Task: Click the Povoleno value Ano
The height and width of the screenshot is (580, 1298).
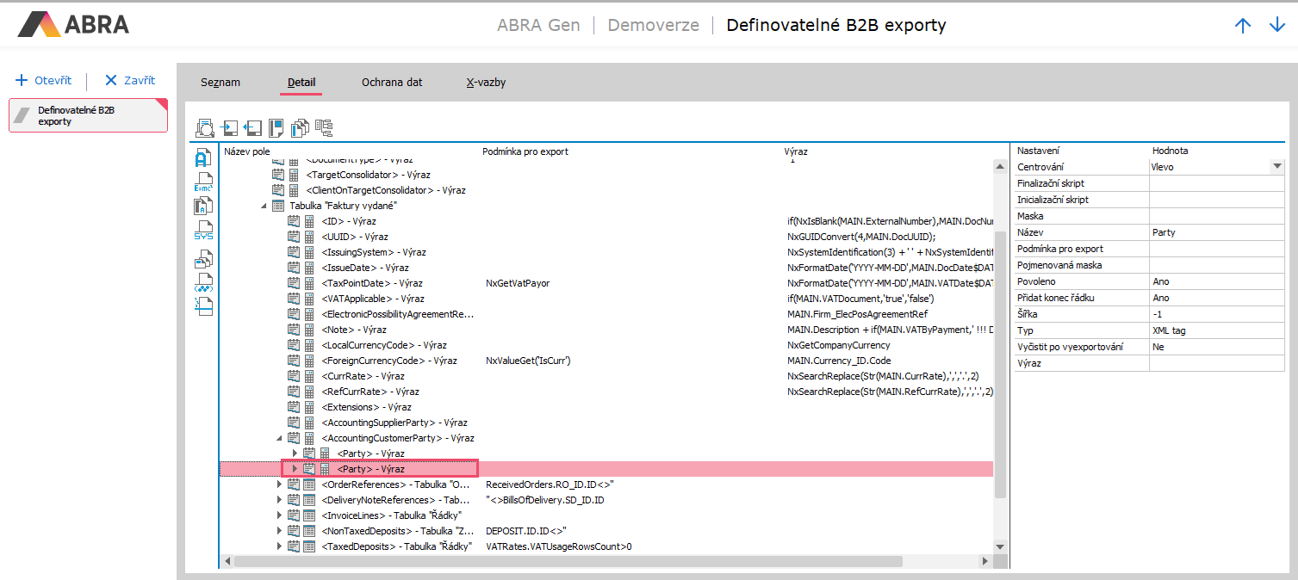Action: coord(1217,281)
